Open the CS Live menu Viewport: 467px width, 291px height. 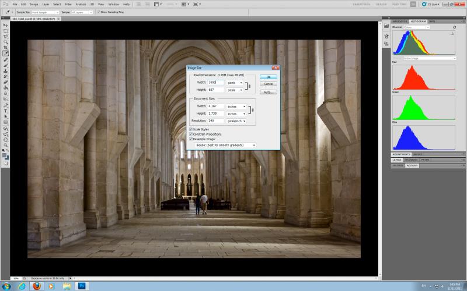433,4
